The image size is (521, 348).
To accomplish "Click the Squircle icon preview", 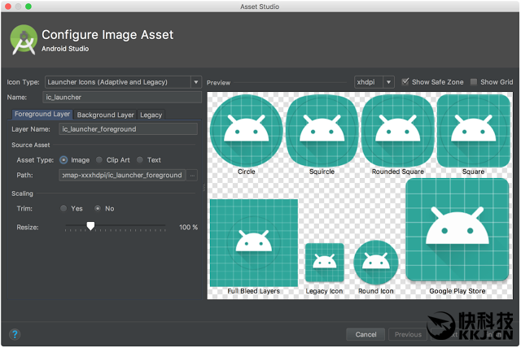I will (322, 130).
